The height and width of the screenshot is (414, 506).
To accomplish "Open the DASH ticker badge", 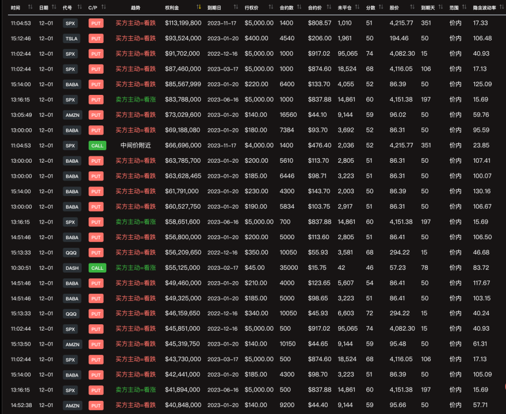I will tap(72, 268).
